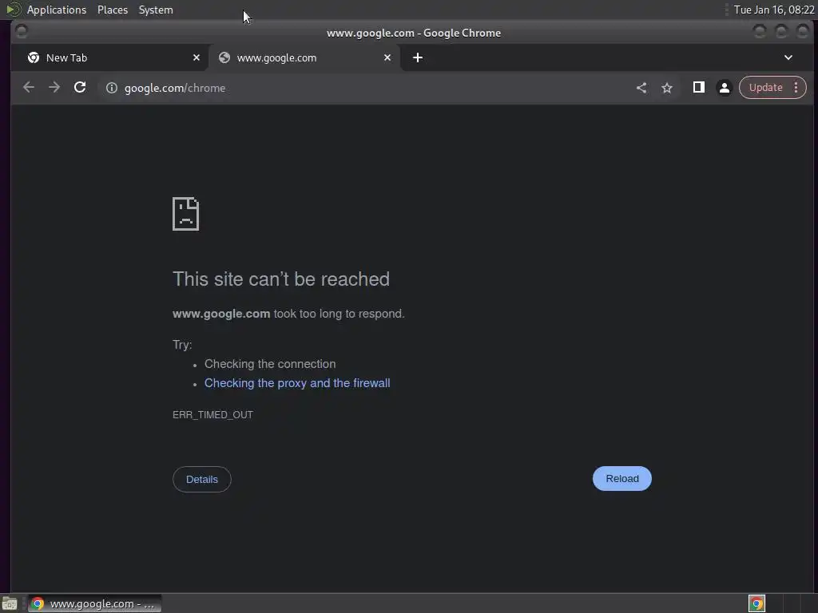This screenshot has height=613, width=818.
Task: Click the sad page error icon
Action: pos(185,214)
